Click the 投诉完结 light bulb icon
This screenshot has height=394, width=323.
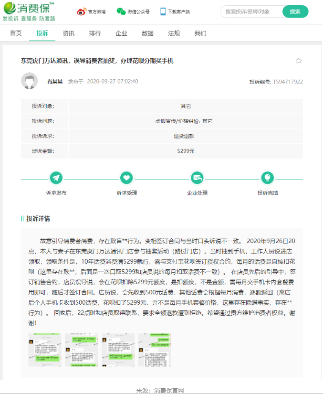click(268, 178)
